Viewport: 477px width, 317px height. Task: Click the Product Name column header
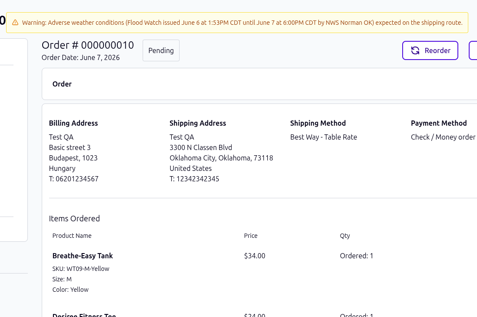click(x=72, y=236)
